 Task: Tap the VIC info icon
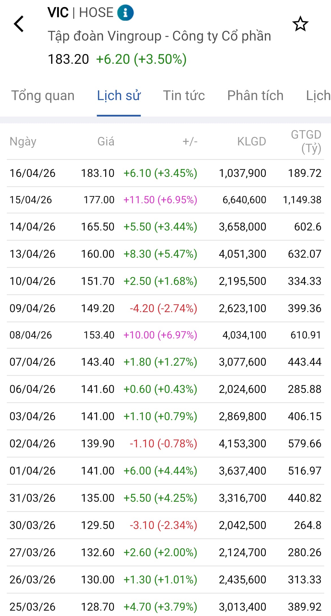pyautogui.click(x=125, y=13)
